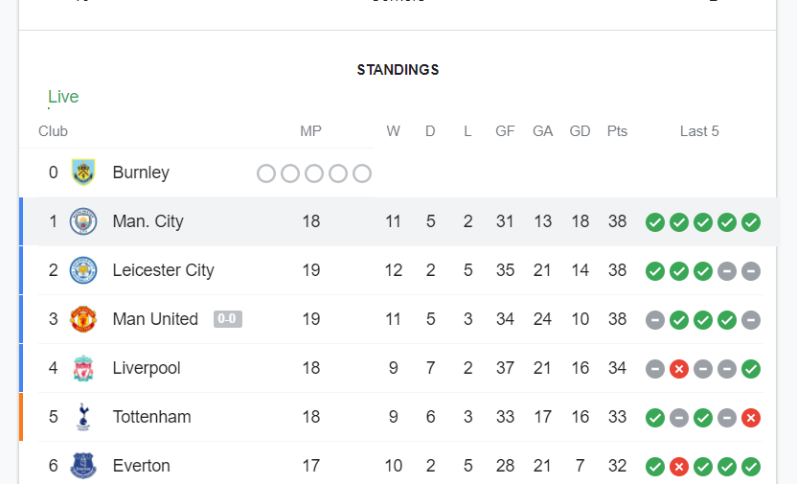Open the Leicester City team name

(x=163, y=270)
